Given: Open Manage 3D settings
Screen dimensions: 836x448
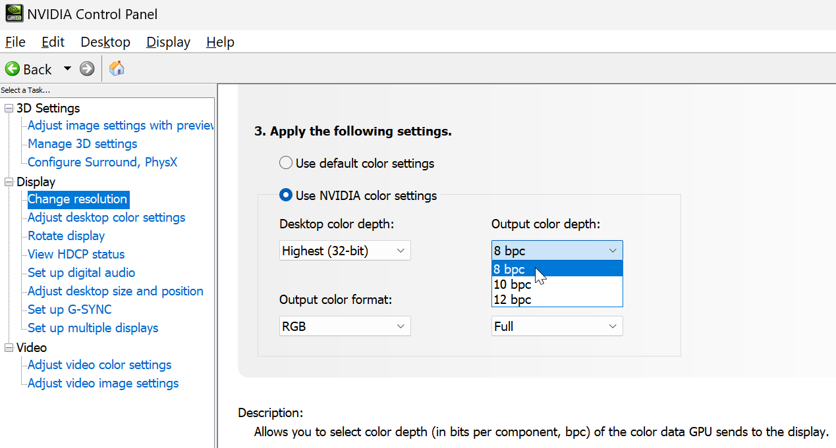Looking at the screenshot, I should tap(82, 143).
